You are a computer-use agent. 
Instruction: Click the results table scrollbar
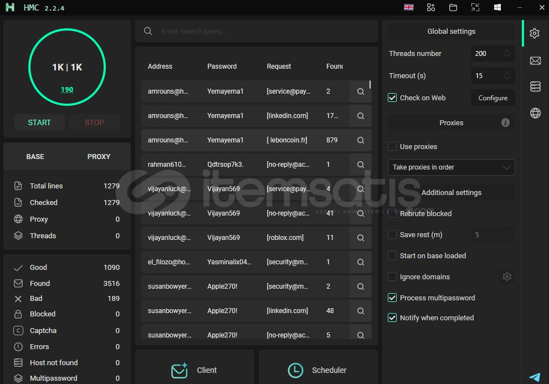tap(370, 85)
